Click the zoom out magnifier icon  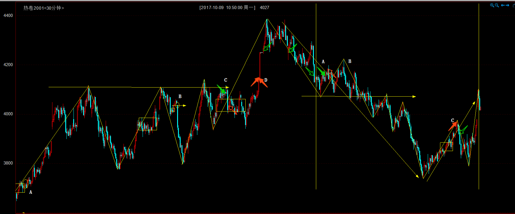(497, 5)
